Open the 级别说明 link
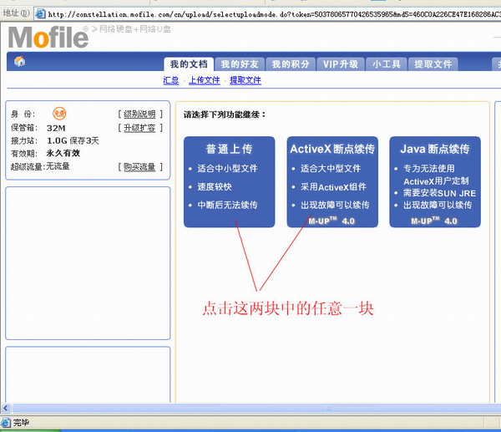 point(139,114)
